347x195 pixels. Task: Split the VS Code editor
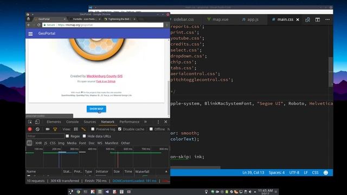(x=318, y=19)
